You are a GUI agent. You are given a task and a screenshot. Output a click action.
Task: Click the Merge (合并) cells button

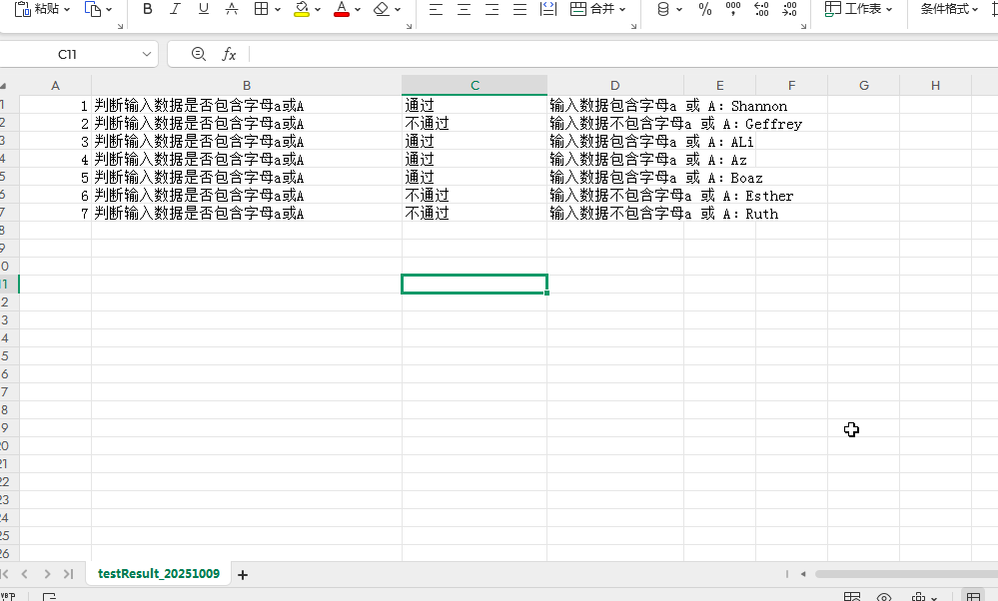click(x=592, y=9)
